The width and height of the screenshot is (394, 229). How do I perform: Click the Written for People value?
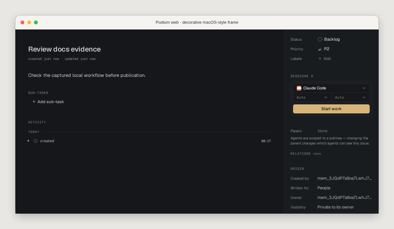coord(324,188)
